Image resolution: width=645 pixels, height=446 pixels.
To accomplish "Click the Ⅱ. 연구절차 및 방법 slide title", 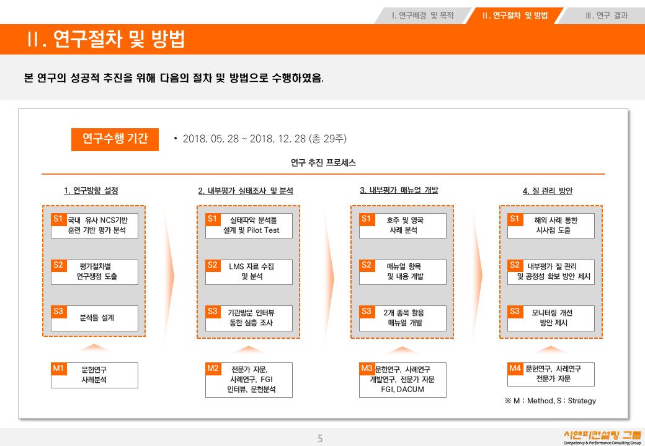I will tap(105, 39).
